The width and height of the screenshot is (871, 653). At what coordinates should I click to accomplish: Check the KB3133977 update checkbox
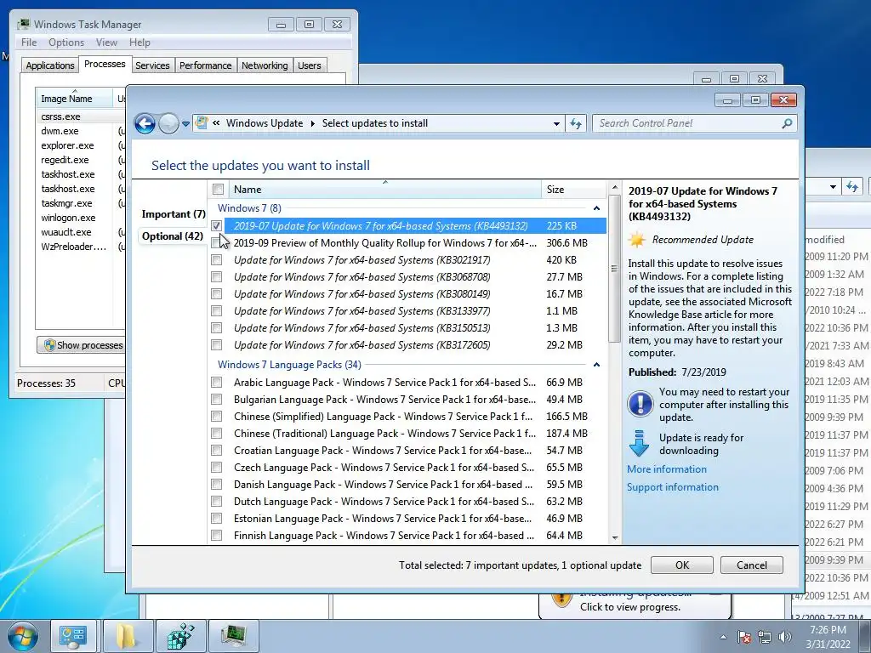pyautogui.click(x=217, y=311)
